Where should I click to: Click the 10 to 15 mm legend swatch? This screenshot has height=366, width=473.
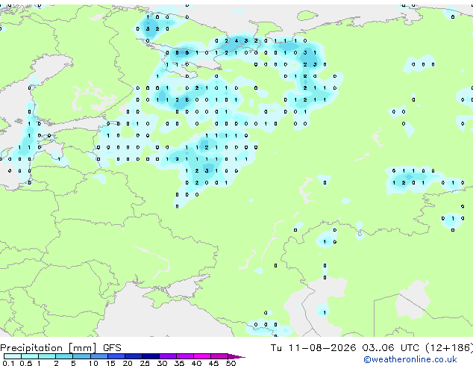coord(98,356)
